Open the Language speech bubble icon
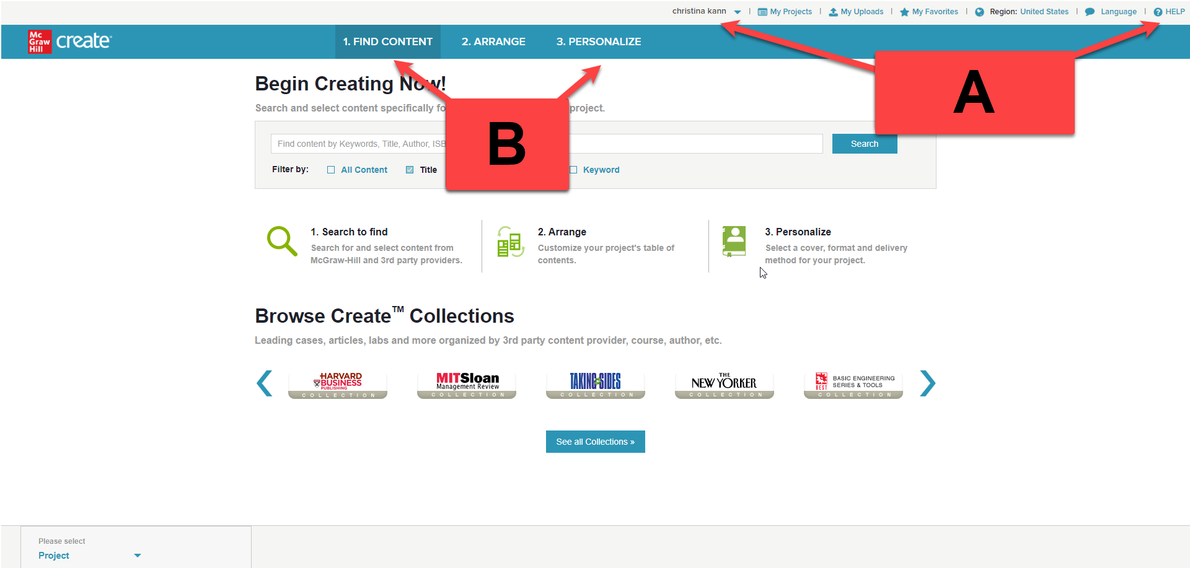1190x568 pixels. pyautogui.click(x=1090, y=11)
